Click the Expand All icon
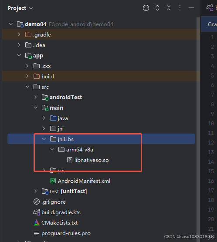The height and width of the screenshot is (242, 217). click(157, 8)
